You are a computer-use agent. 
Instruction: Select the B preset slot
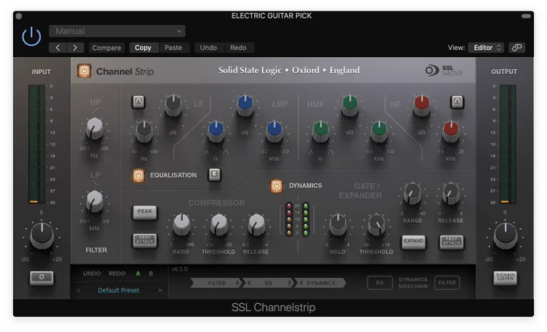(x=150, y=274)
